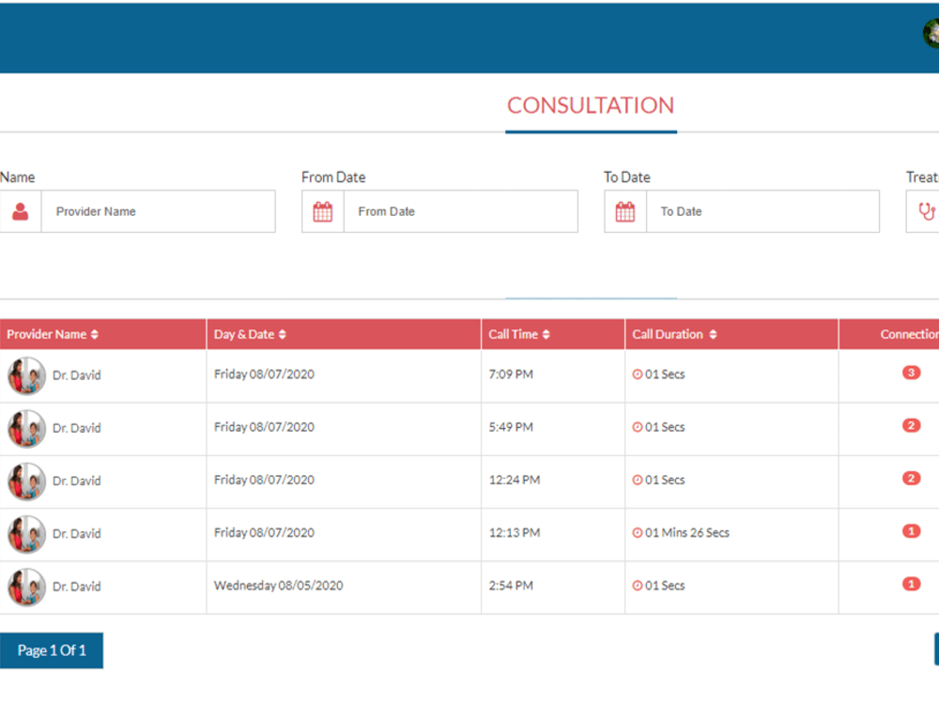Click the Call Duration column header
Viewport: 939px width, 704px height.
pos(731,335)
